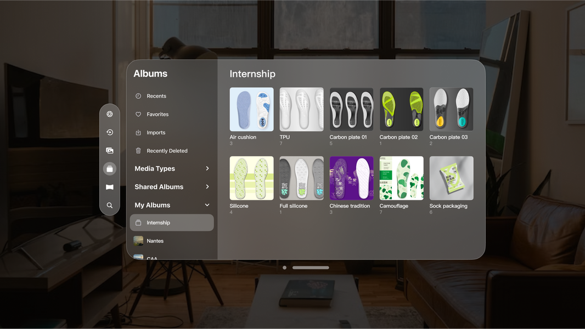The height and width of the screenshot is (329, 585).
Task: Select the Albums tab icon in the side tab bar
Action: point(110,169)
